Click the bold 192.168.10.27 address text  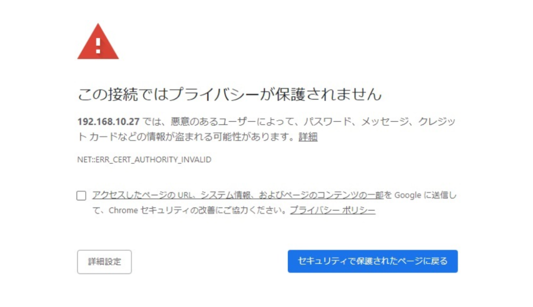pyautogui.click(x=108, y=121)
